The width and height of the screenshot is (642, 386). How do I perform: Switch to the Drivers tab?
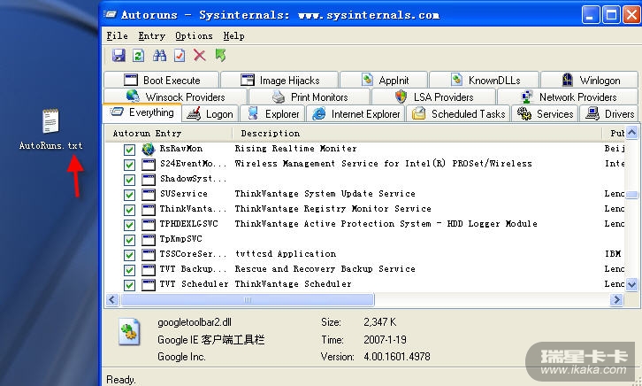click(x=609, y=114)
